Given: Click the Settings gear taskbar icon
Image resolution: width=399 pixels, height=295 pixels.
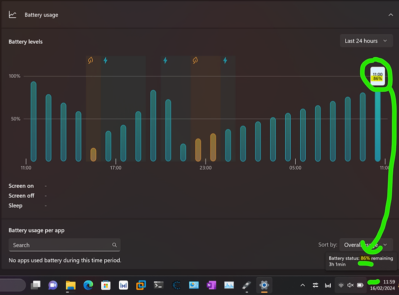Looking at the screenshot, I should point(264,285).
